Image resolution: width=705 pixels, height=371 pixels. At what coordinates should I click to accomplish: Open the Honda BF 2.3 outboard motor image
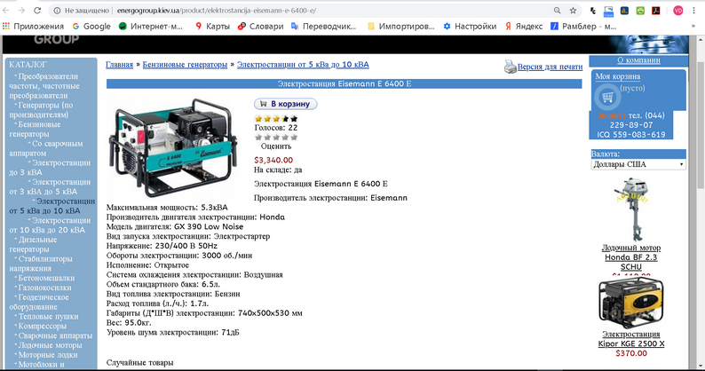click(x=631, y=209)
